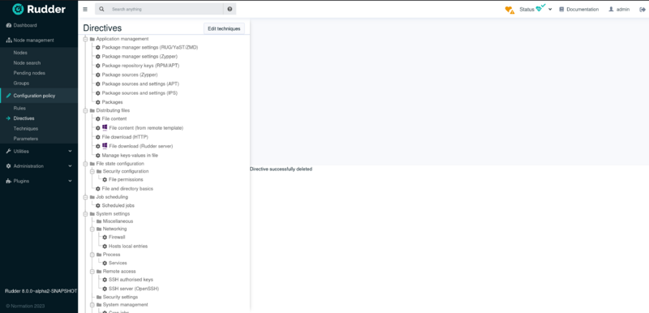Click the orange heart warning icon
The height and width of the screenshot is (313, 649).
pos(509,10)
